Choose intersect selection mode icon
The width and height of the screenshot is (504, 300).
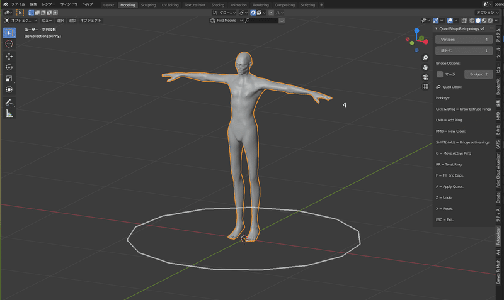(x=55, y=13)
